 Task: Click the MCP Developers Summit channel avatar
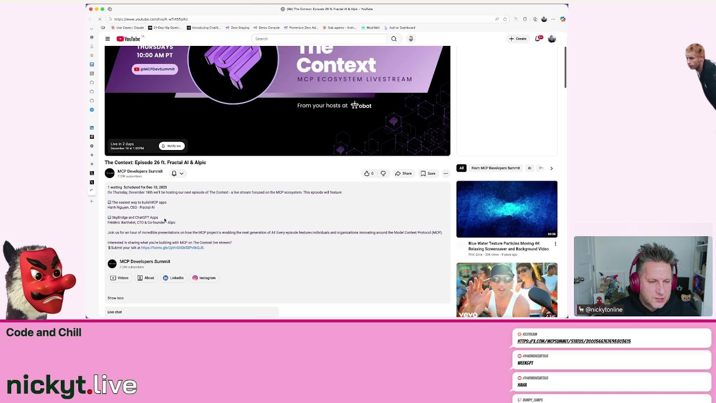click(110, 174)
